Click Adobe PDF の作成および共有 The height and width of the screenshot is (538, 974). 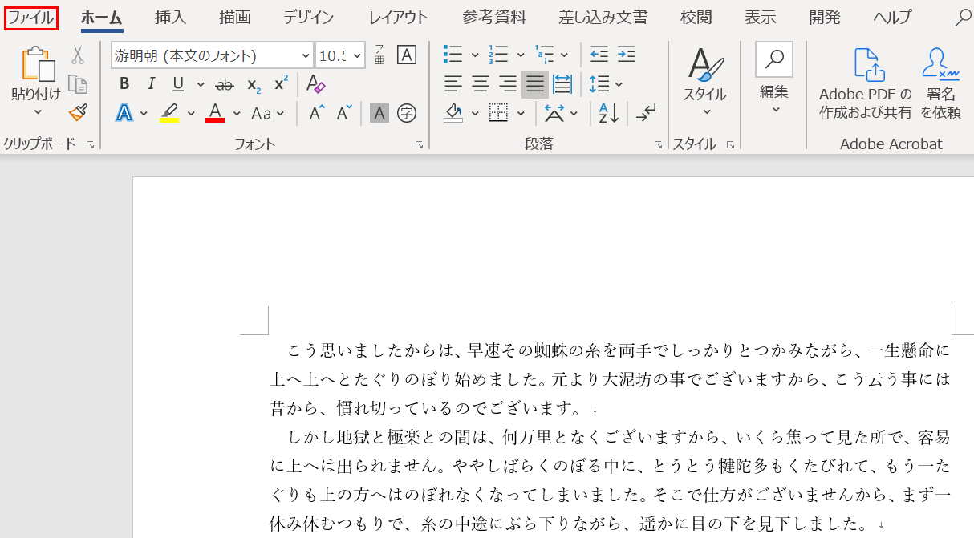[866, 83]
